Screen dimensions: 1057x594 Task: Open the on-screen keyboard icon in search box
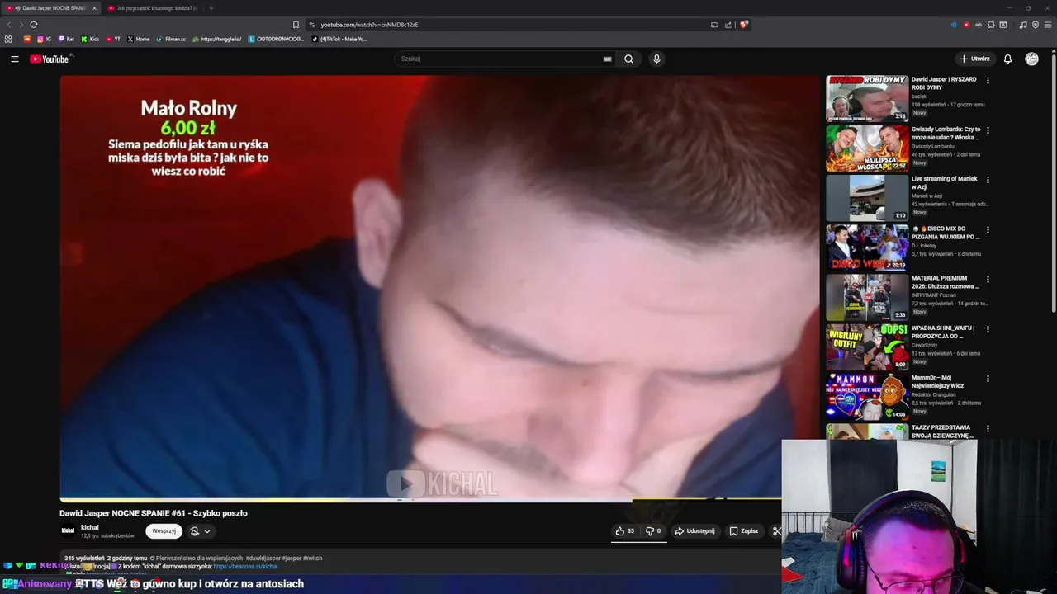point(607,59)
